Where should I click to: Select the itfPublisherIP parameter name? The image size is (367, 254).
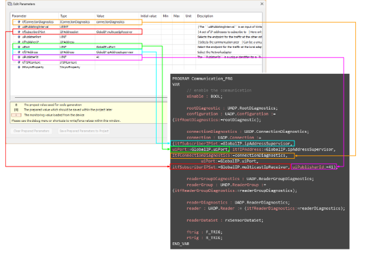point(30,42)
